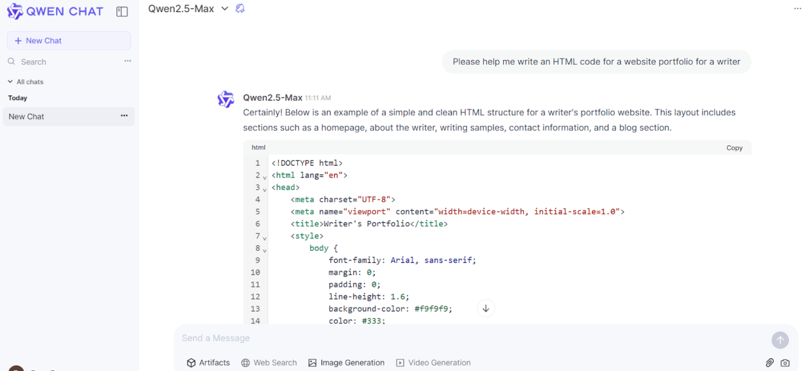Collapse the All chats section

10,81
